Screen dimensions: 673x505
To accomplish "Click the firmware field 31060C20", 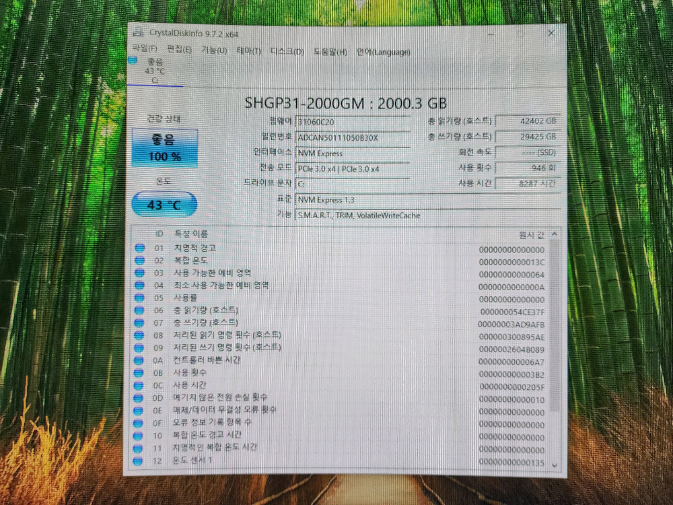I will (x=353, y=122).
